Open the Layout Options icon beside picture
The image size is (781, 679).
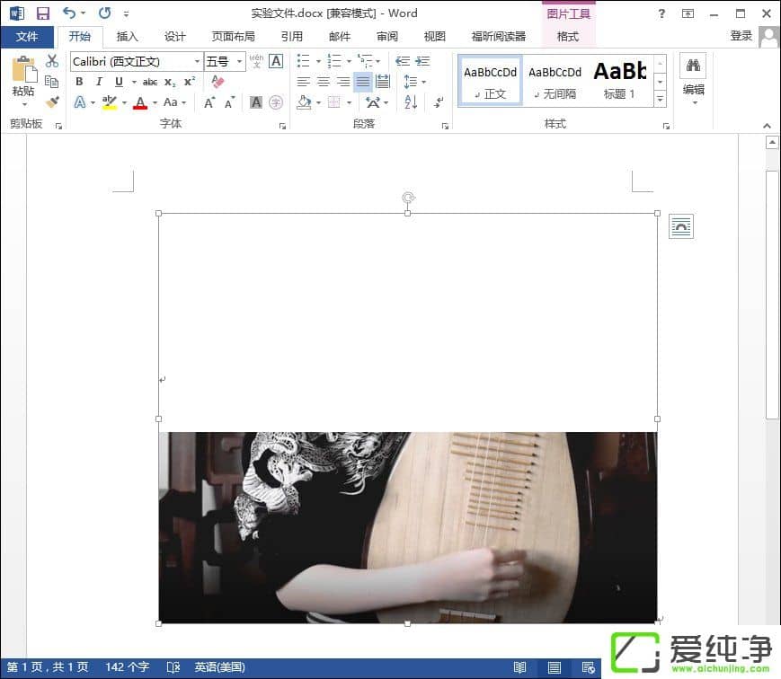680,227
